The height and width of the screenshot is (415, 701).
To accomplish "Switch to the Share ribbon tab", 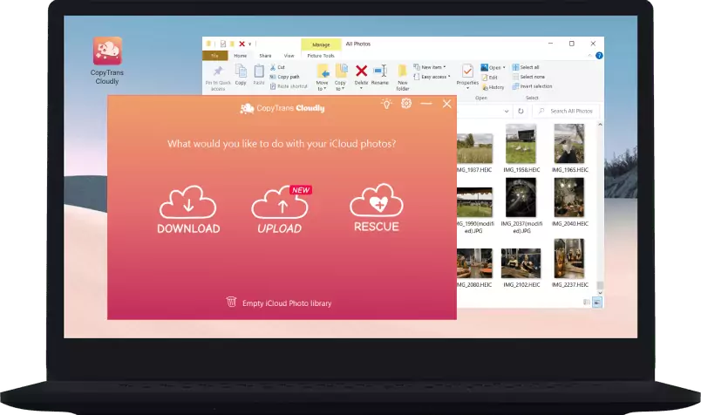I will (x=265, y=56).
